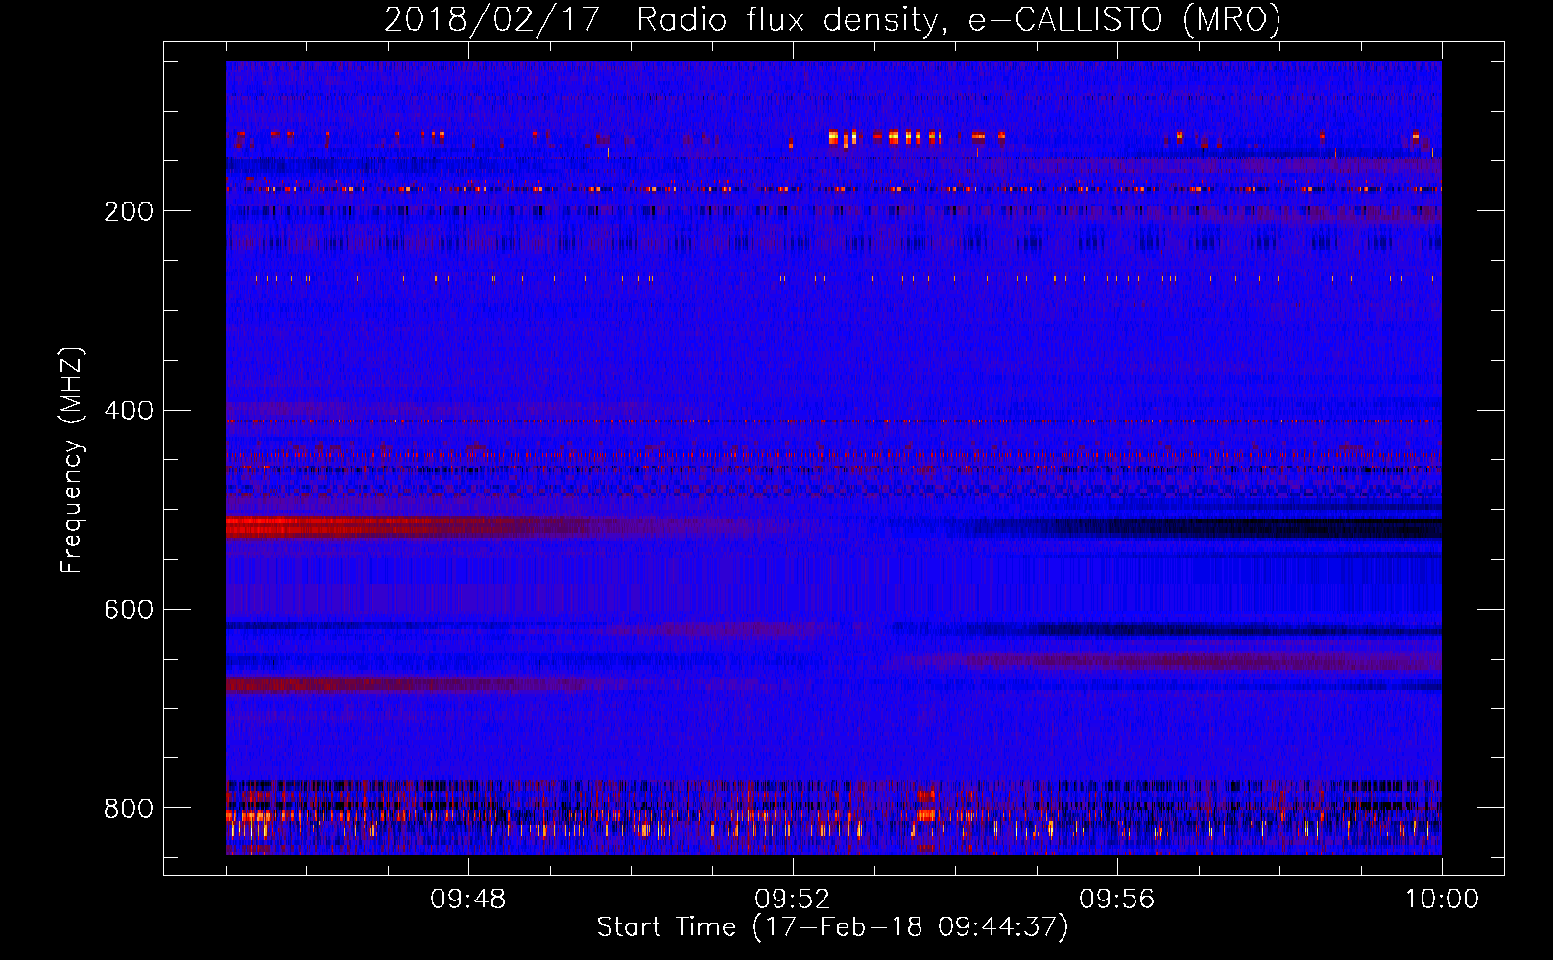Click the 09:52 time tick label
The image size is (1553, 960).
pos(793,900)
